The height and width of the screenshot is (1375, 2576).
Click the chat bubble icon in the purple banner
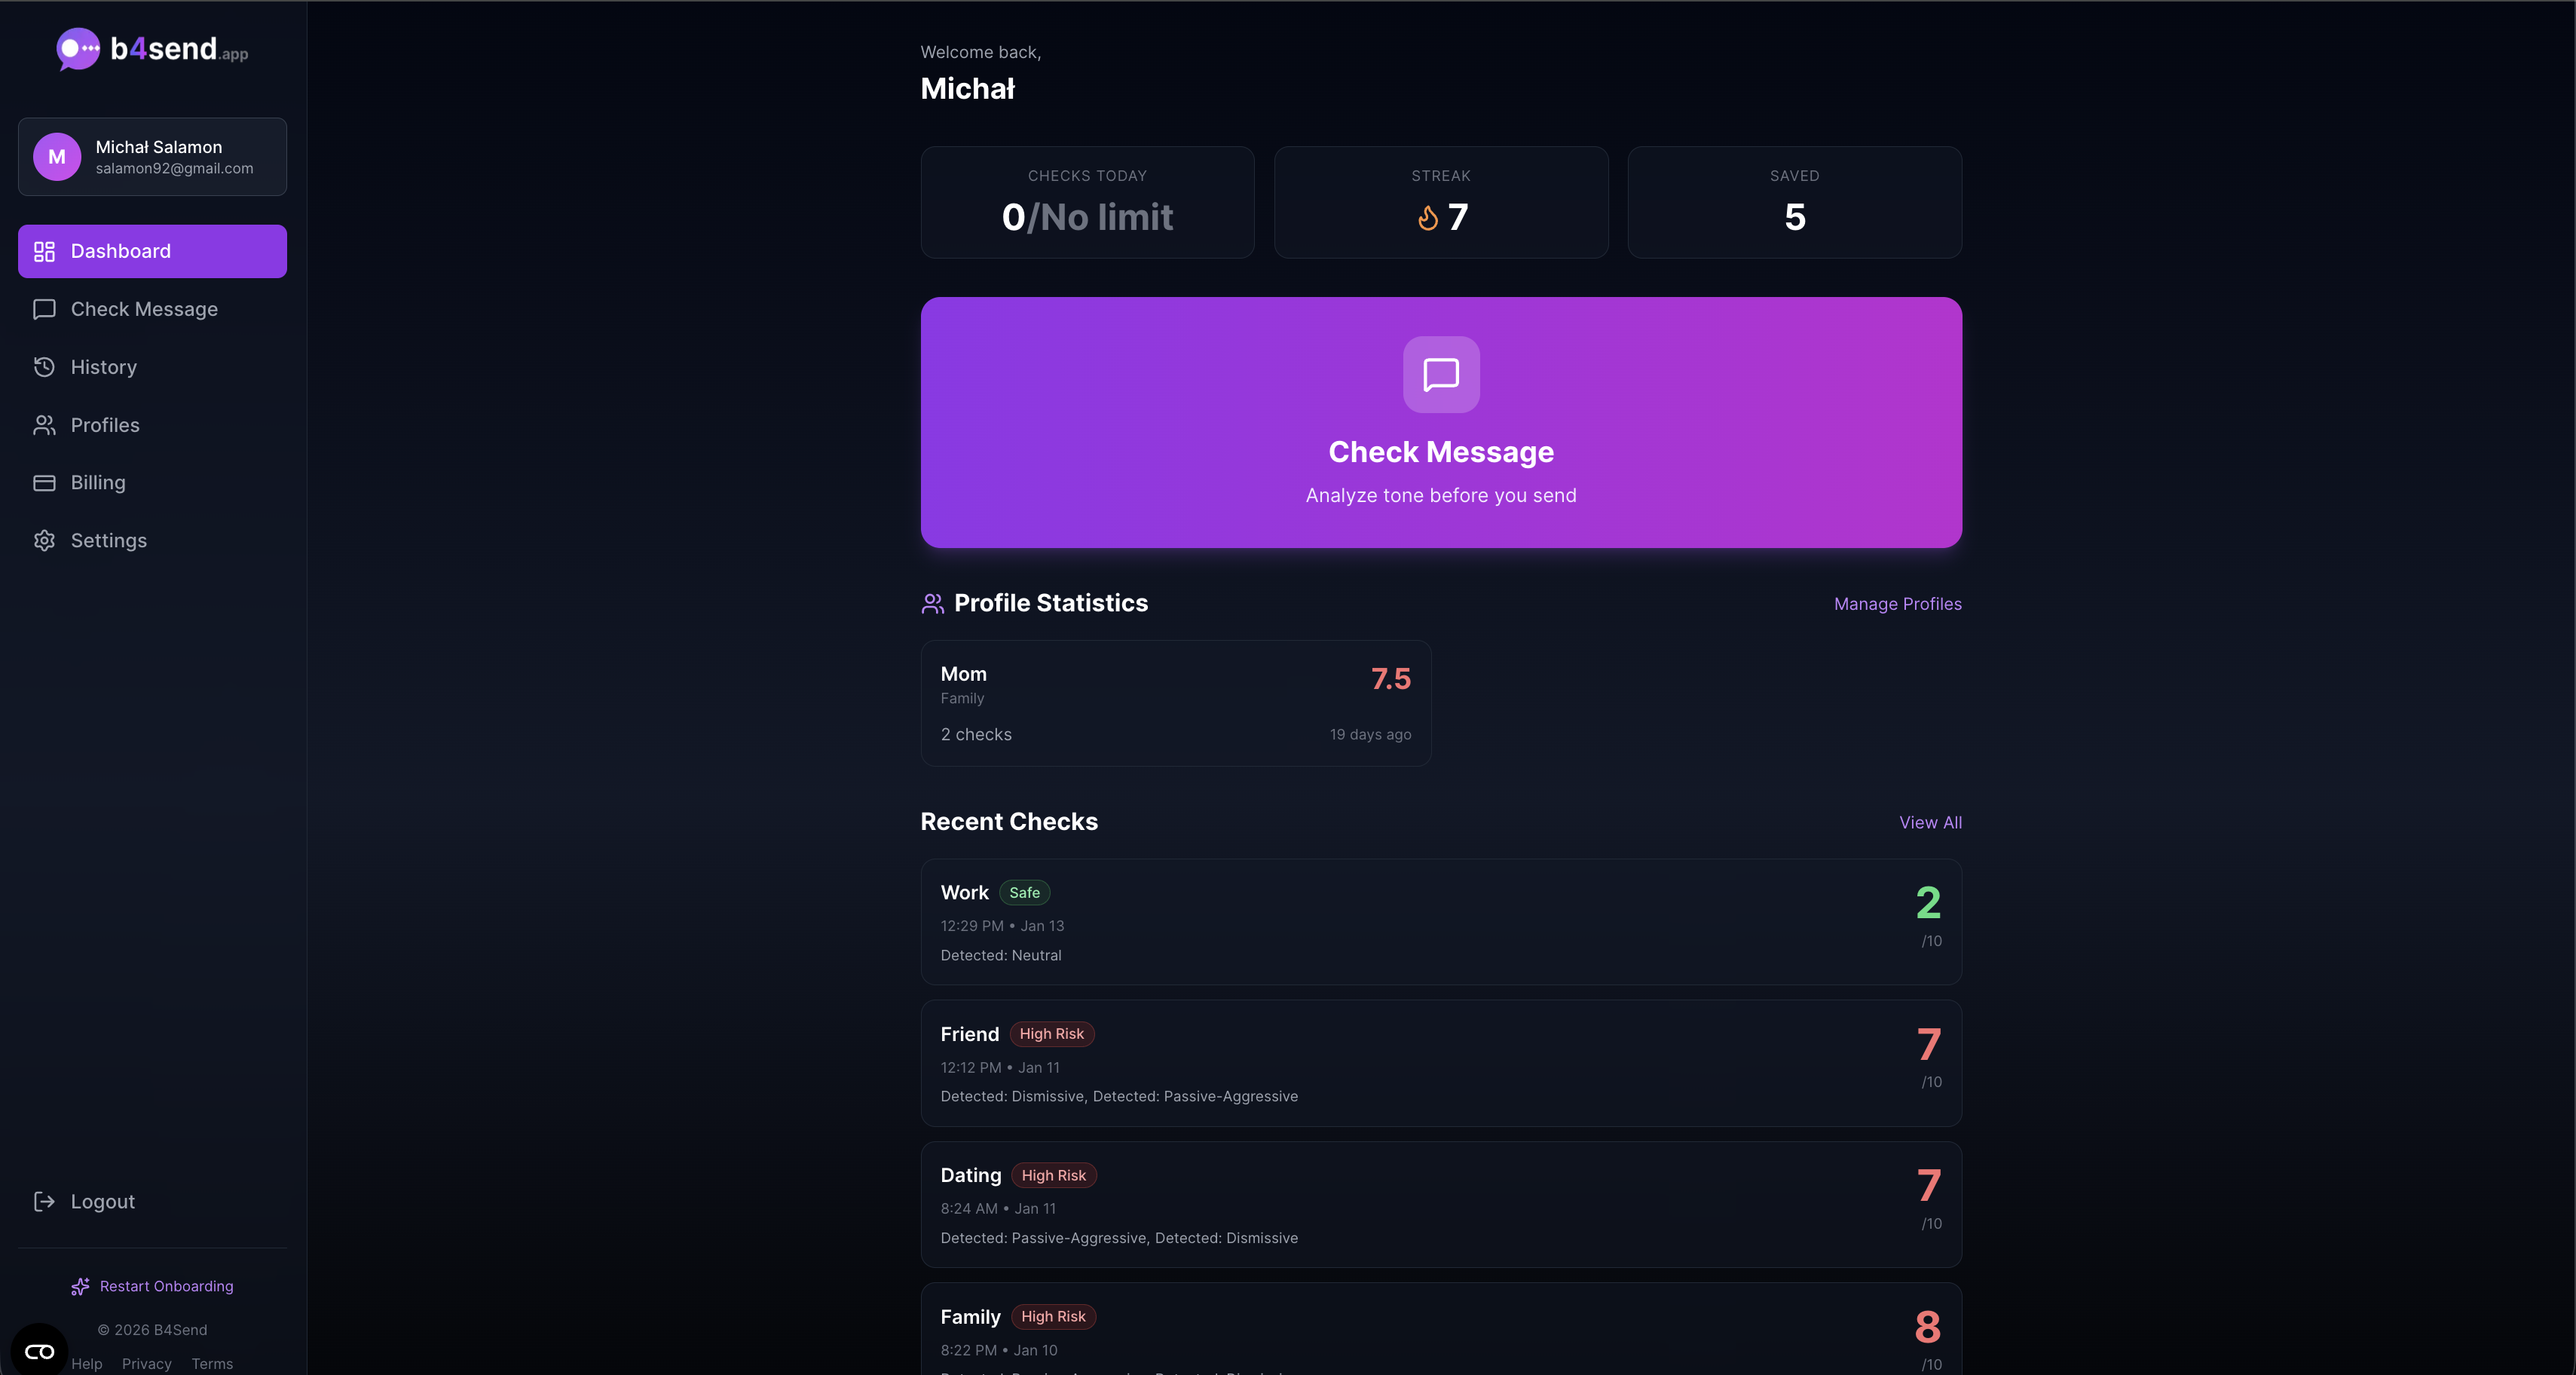(x=1440, y=375)
